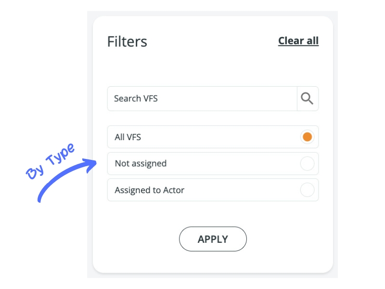Click the handwritten "By Type" annotation
The image size is (385, 289).
pyautogui.click(x=51, y=162)
